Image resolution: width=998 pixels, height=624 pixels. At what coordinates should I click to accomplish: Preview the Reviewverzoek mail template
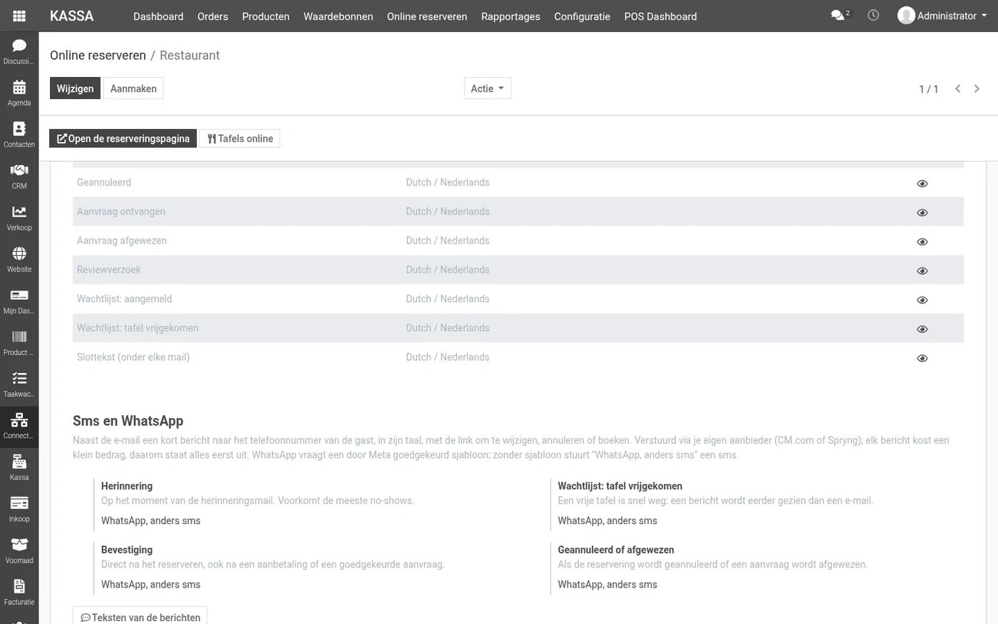click(922, 271)
